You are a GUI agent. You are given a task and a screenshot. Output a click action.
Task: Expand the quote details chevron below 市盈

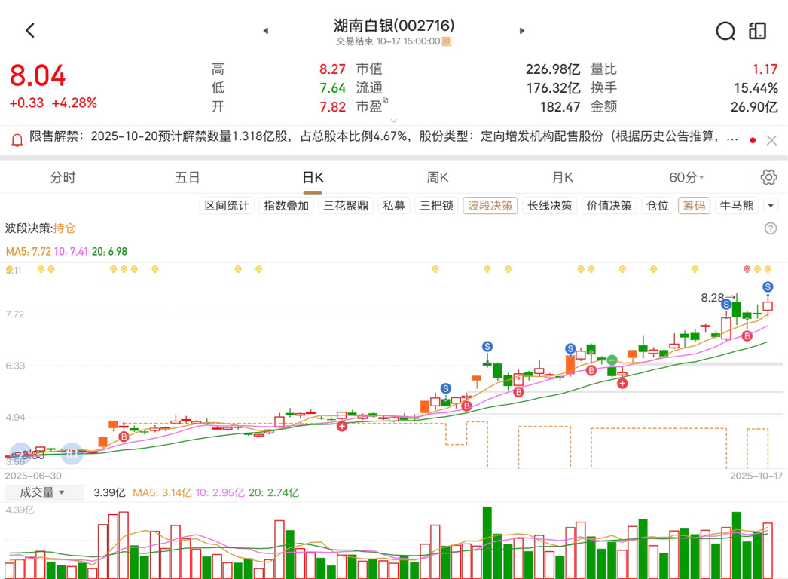[394, 120]
